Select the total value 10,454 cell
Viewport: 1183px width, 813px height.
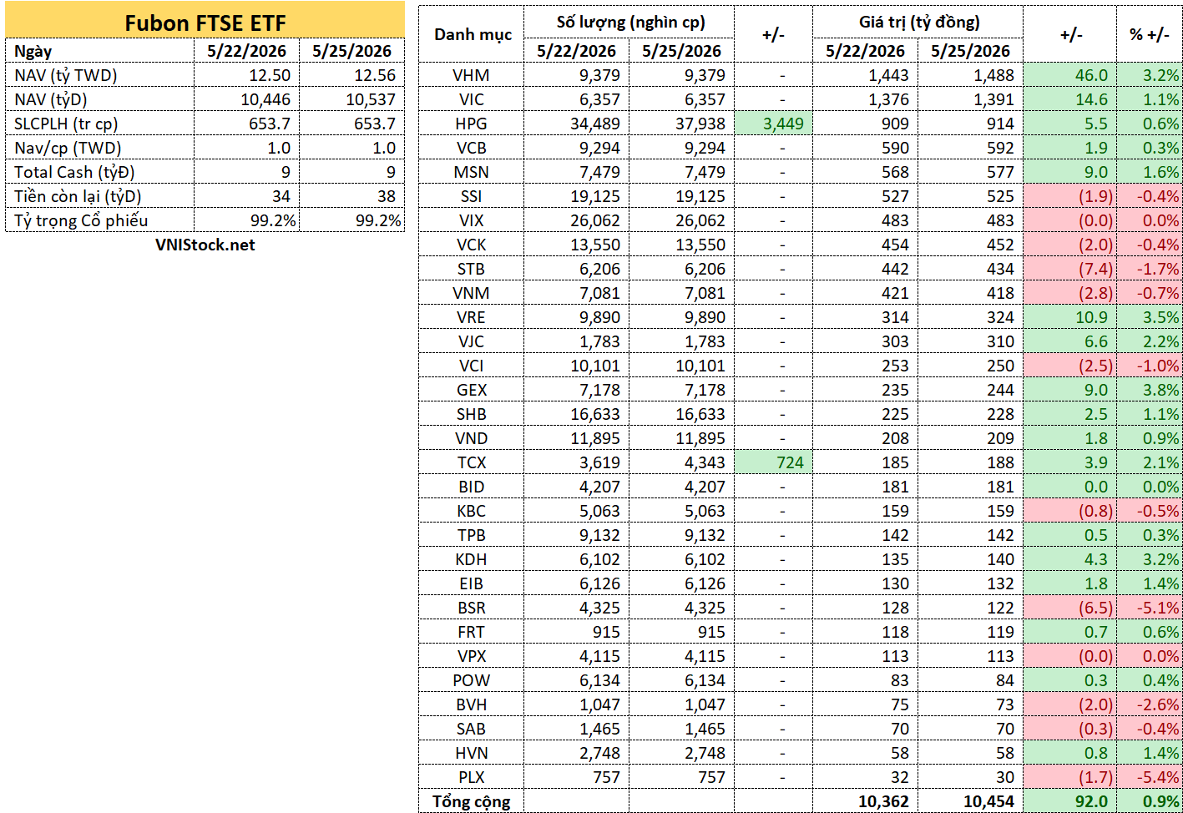coord(971,801)
